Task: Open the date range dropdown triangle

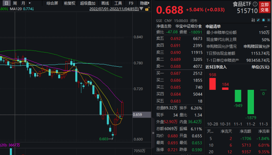Action: 141,9
